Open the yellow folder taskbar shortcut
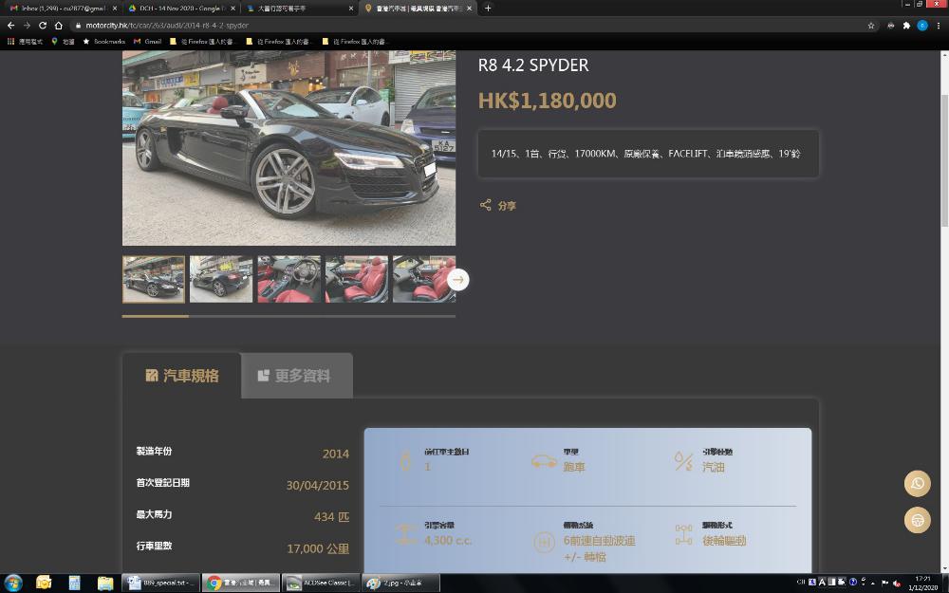The height and width of the screenshot is (593, 949). (44, 583)
